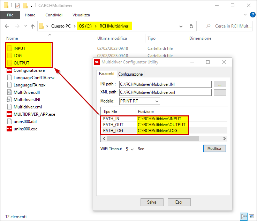The height and width of the screenshot is (221, 257).
Task: Click the Esci button
Action: [179, 202]
